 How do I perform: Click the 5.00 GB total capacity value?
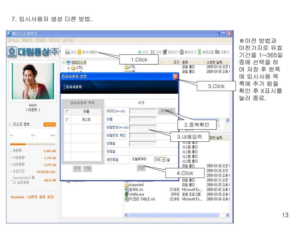(50, 151)
